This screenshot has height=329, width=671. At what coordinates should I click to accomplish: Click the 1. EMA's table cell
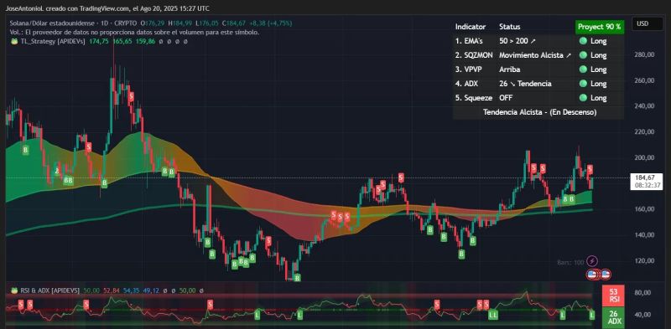click(x=469, y=42)
